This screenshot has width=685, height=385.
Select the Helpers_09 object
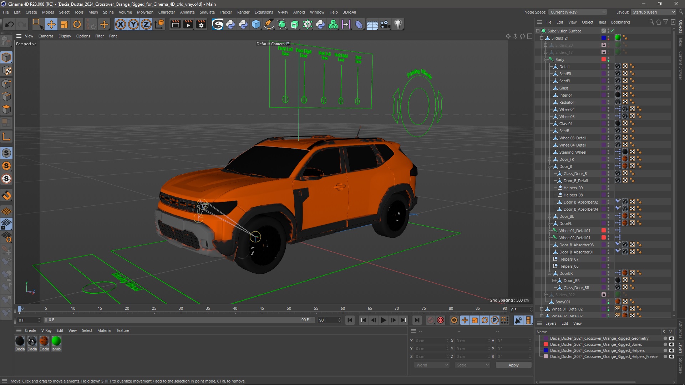tap(573, 188)
